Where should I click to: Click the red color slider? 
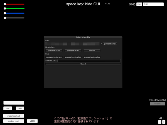click(x=14, y=4)
